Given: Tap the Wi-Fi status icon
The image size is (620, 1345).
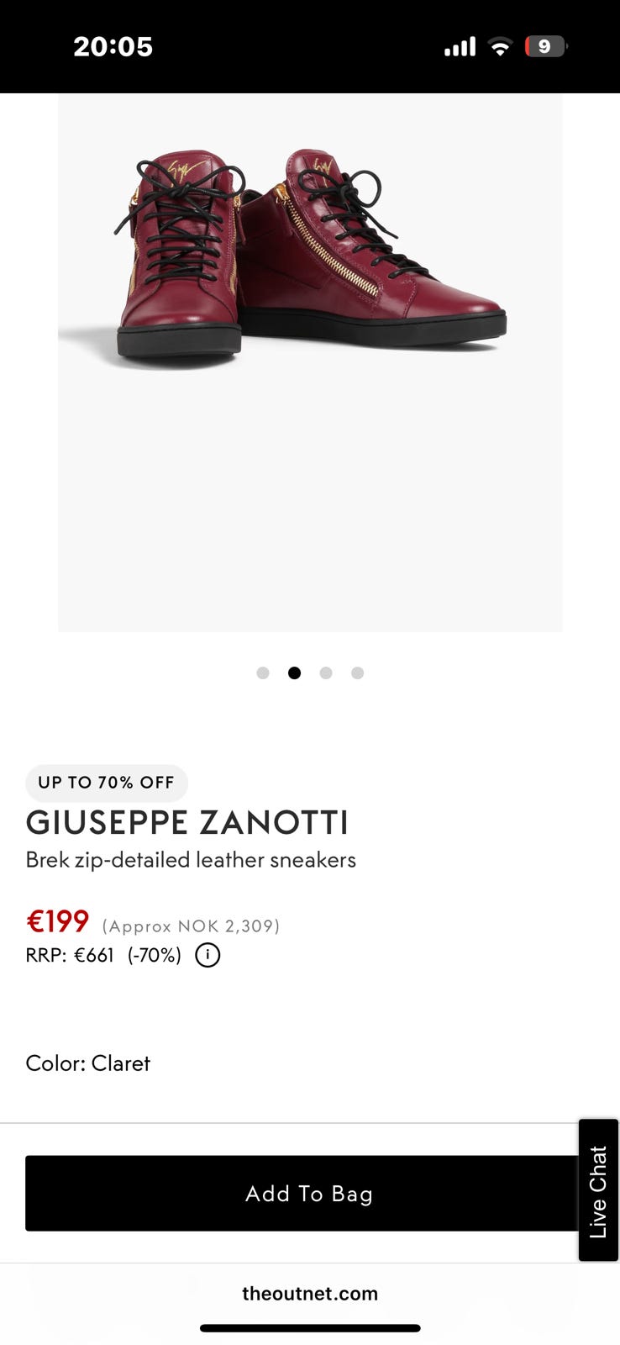Looking at the screenshot, I should coord(501,46).
